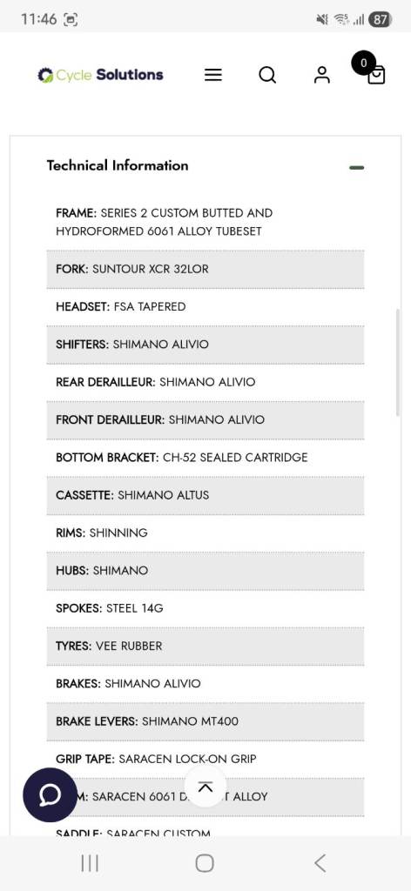
Task: Click the page scrollbar thumb
Action: [x=397, y=363]
